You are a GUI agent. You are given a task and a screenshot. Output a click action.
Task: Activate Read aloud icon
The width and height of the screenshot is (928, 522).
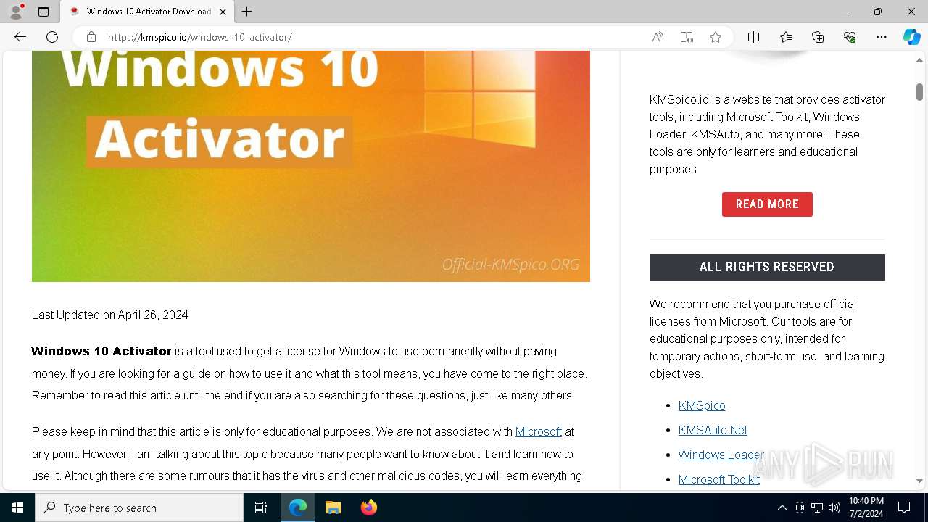click(658, 37)
